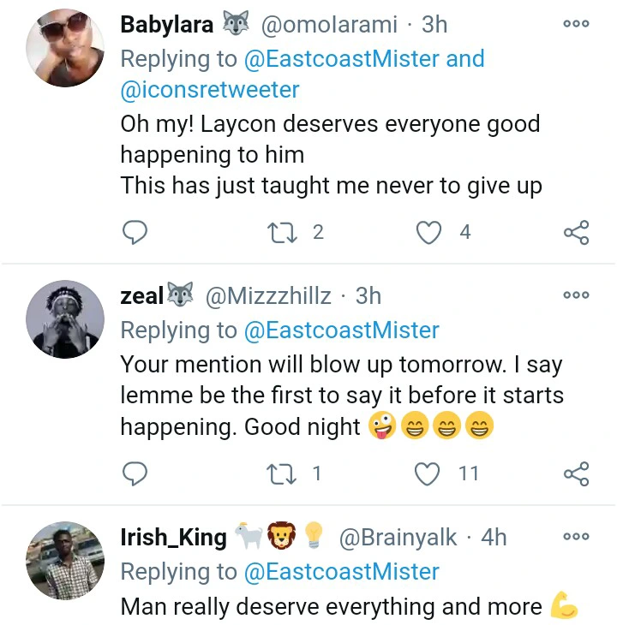Share Babylara's tweet
The height and width of the screenshot is (625, 617).
click(576, 232)
